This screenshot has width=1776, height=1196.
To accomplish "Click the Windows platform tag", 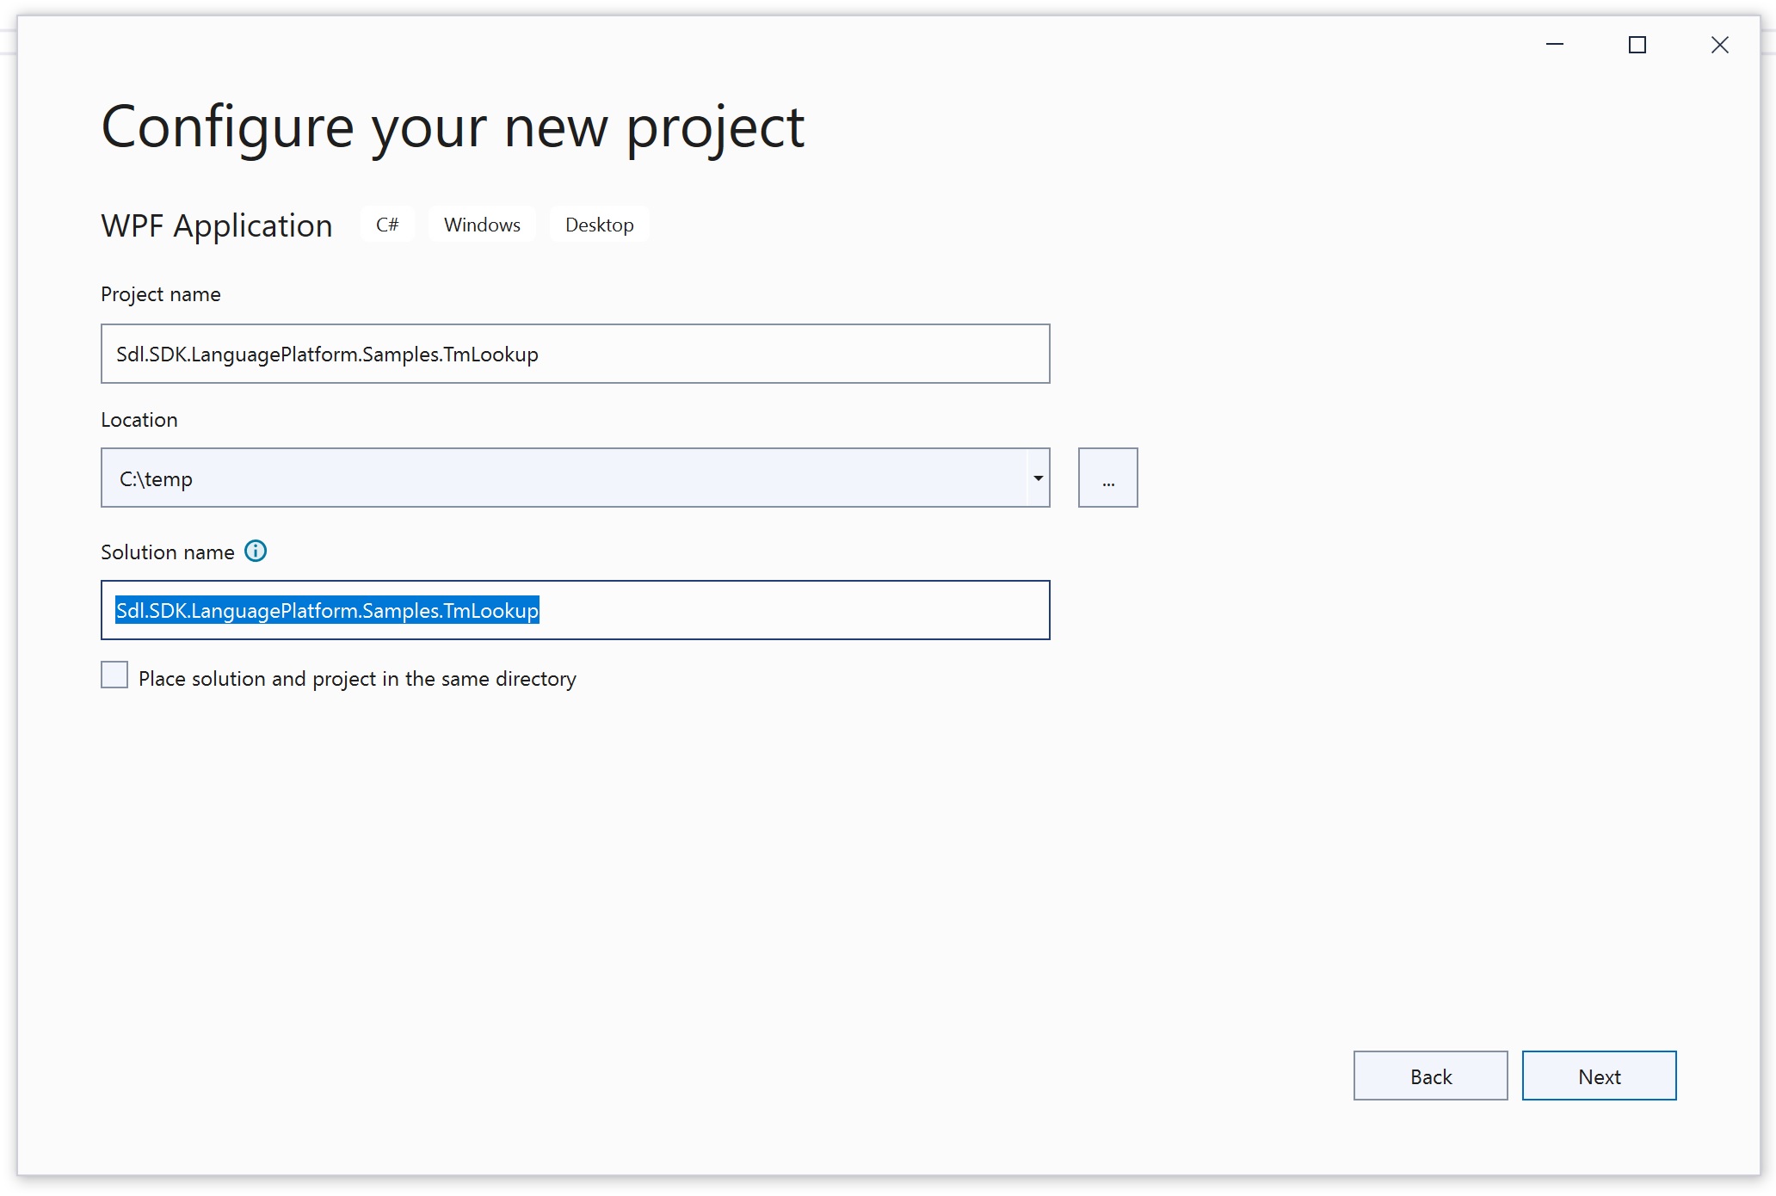I will (482, 225).
